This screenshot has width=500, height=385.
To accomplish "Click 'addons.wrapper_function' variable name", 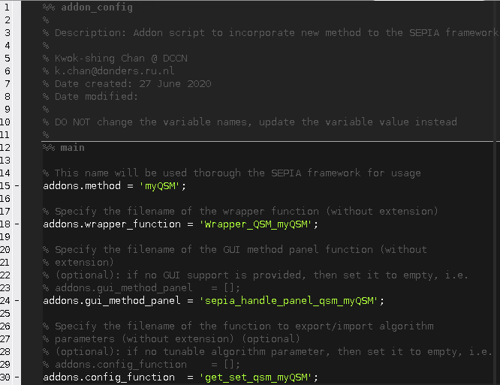I will 112,224.
